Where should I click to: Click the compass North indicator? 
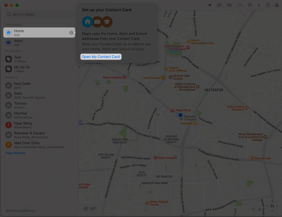pos(272,206)
